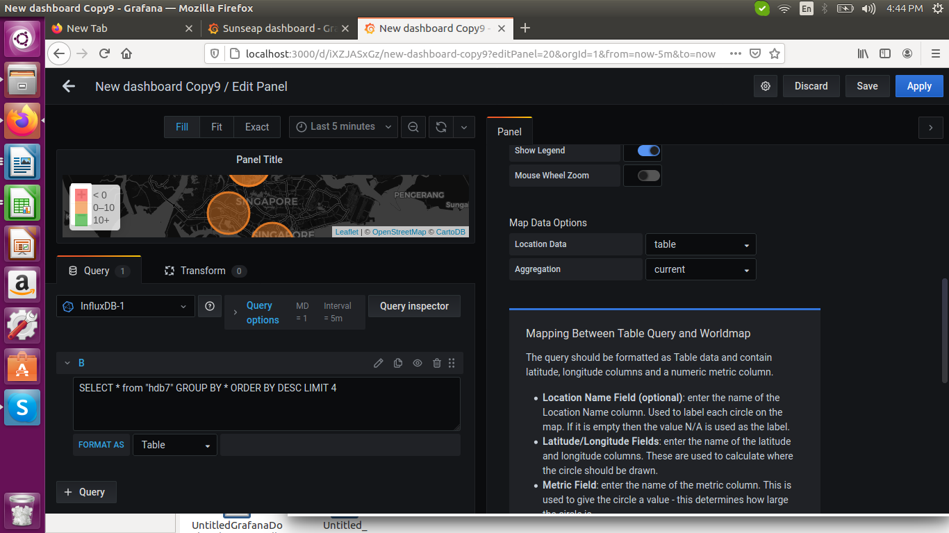Open the Query inspector
Viewport: 949px width, 533px height.
[414, 306]
